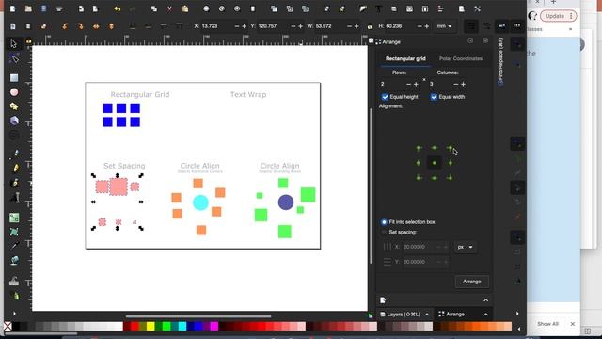This screenshot has height=339, width=602.
Task: Flip selection horizontally
Action: point(96,26)
